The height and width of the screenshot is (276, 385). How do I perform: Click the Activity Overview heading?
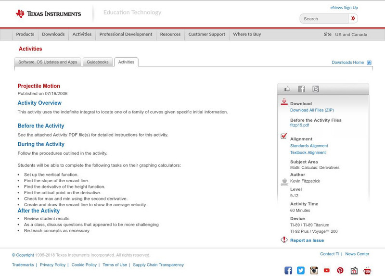[x=39, y=103]
